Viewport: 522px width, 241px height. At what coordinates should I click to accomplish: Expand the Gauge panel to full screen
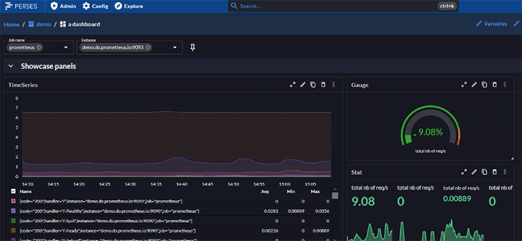(x=464, y=85)
